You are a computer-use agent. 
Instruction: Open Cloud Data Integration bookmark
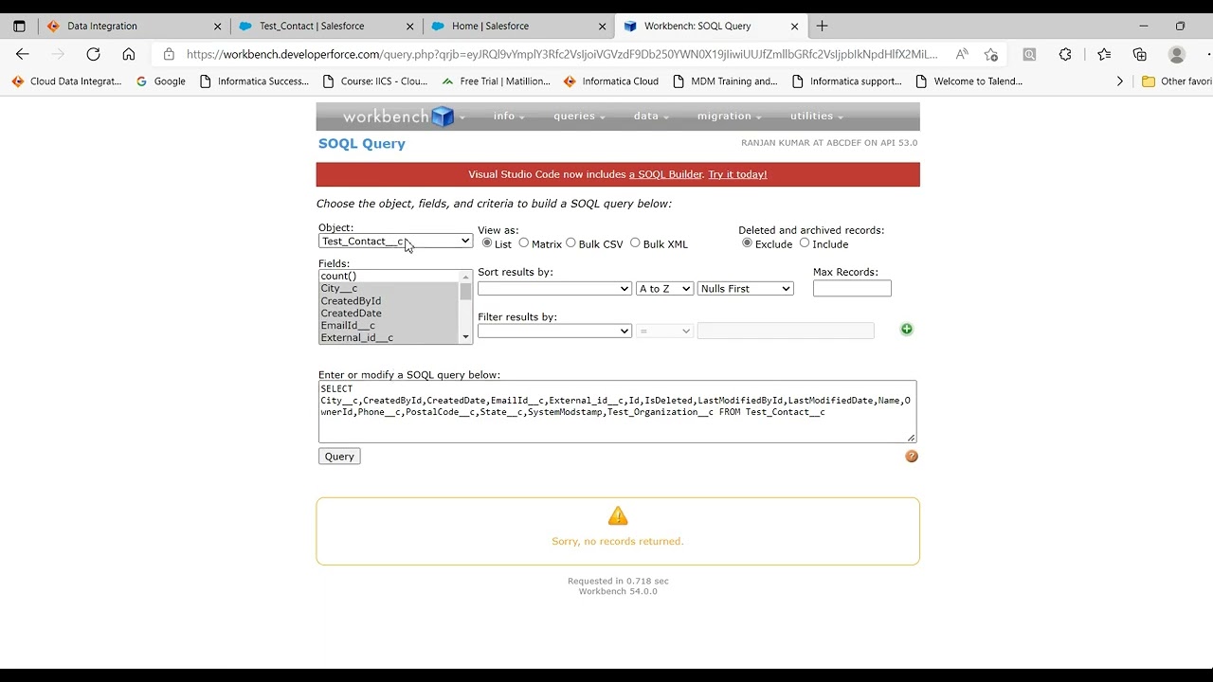pyautogui.click(x=66, y=81)
